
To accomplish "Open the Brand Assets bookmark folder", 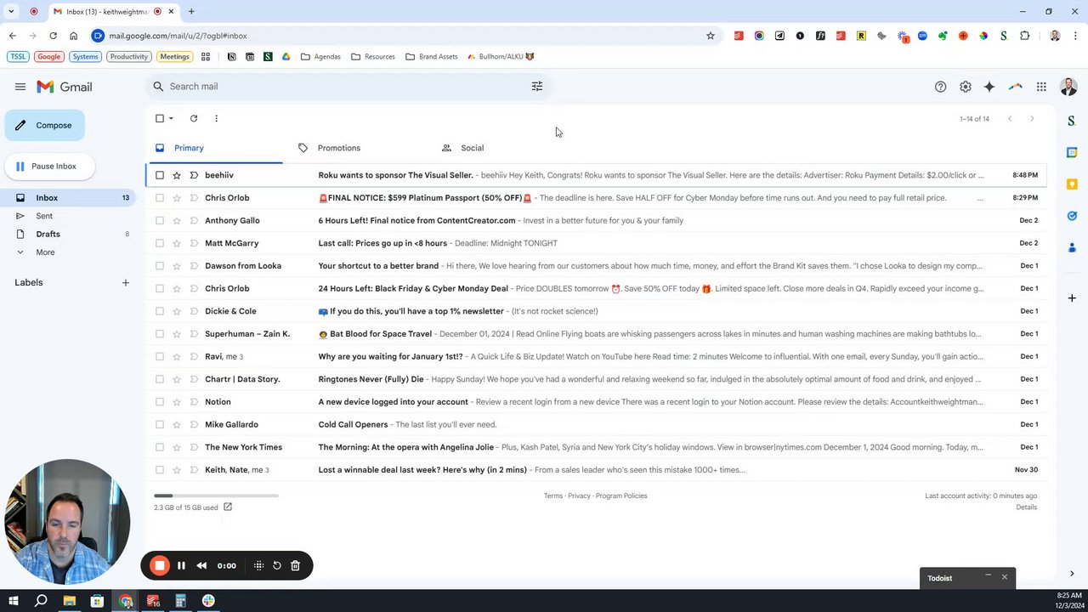I will tap(432, 57).
